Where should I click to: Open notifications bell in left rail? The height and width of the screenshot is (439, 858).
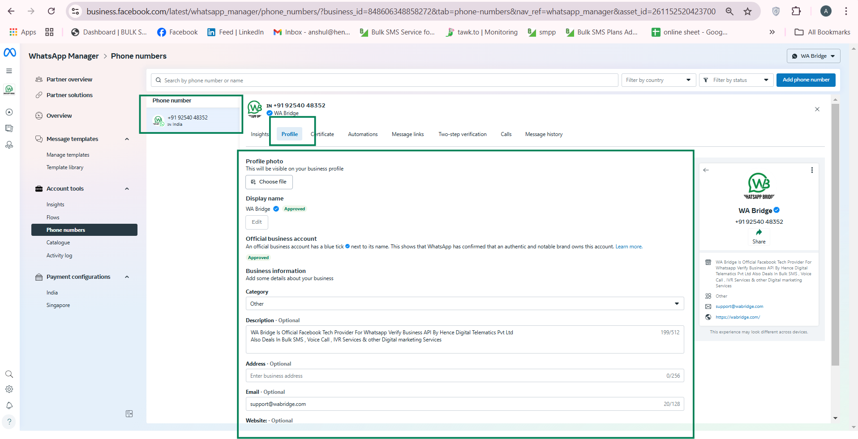coord(9,405)
